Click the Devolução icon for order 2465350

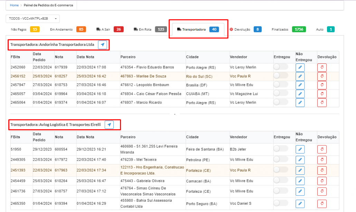pos(322,204)
